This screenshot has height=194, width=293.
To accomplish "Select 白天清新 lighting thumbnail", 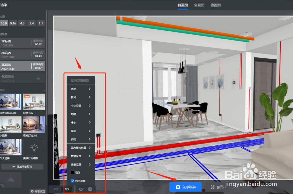I will pos(10,147).
